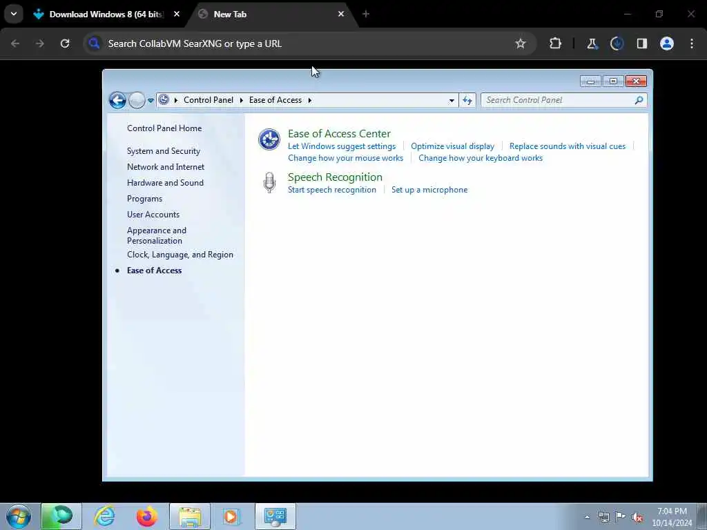Open Clock, Language, and Region category

click(180, 255)
